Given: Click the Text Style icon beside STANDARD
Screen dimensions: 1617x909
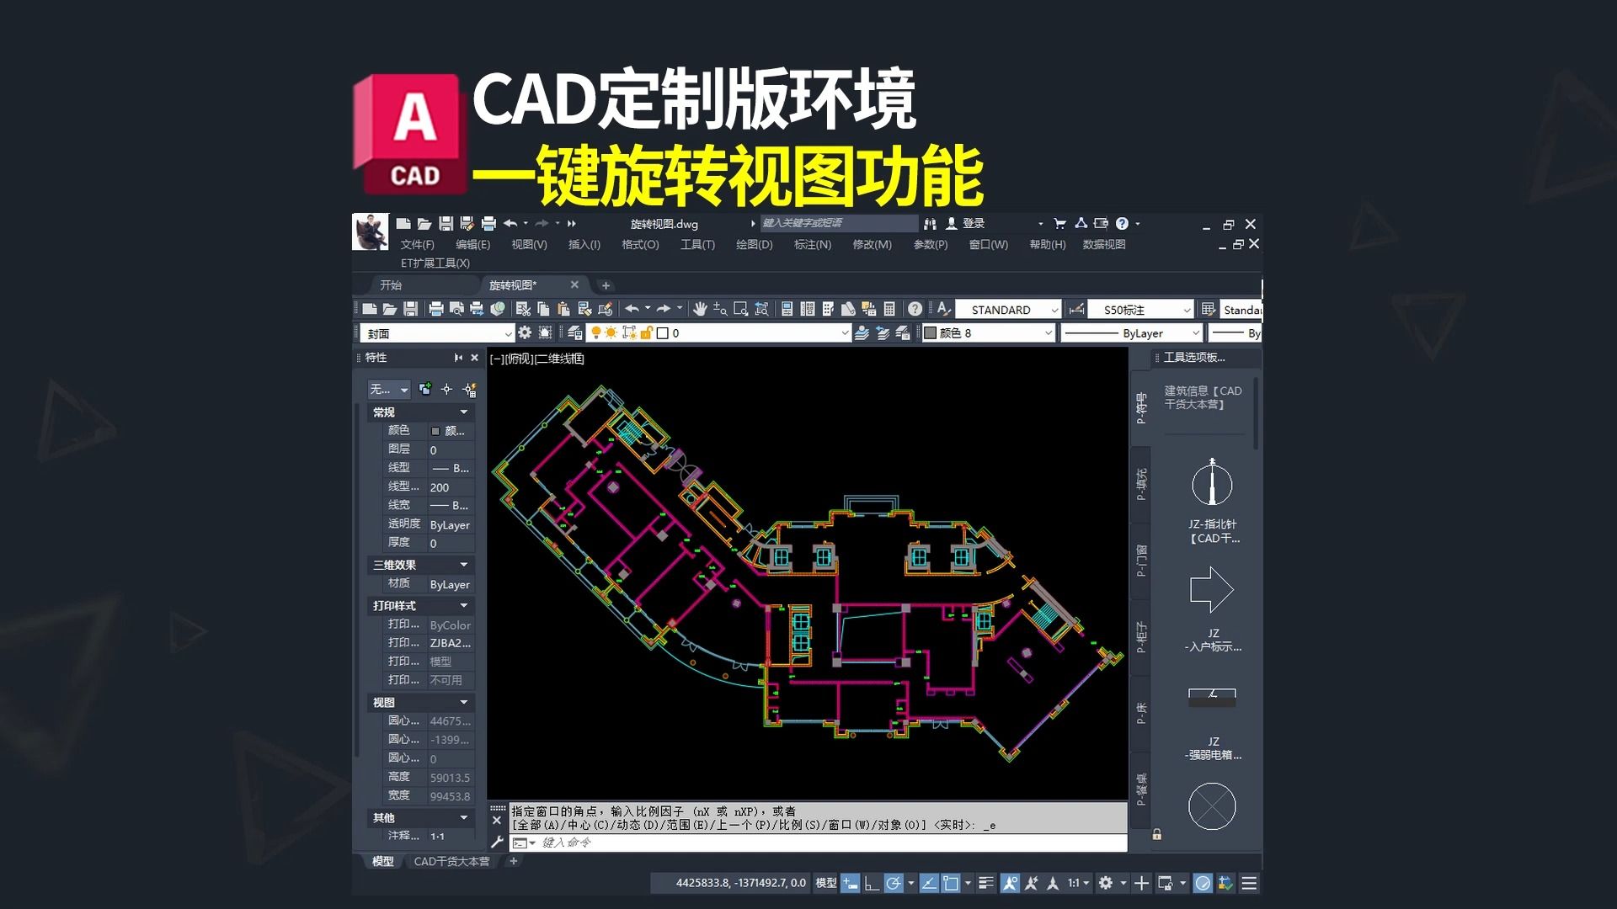Looking at the screenshot, I should (x=943, y=309).
